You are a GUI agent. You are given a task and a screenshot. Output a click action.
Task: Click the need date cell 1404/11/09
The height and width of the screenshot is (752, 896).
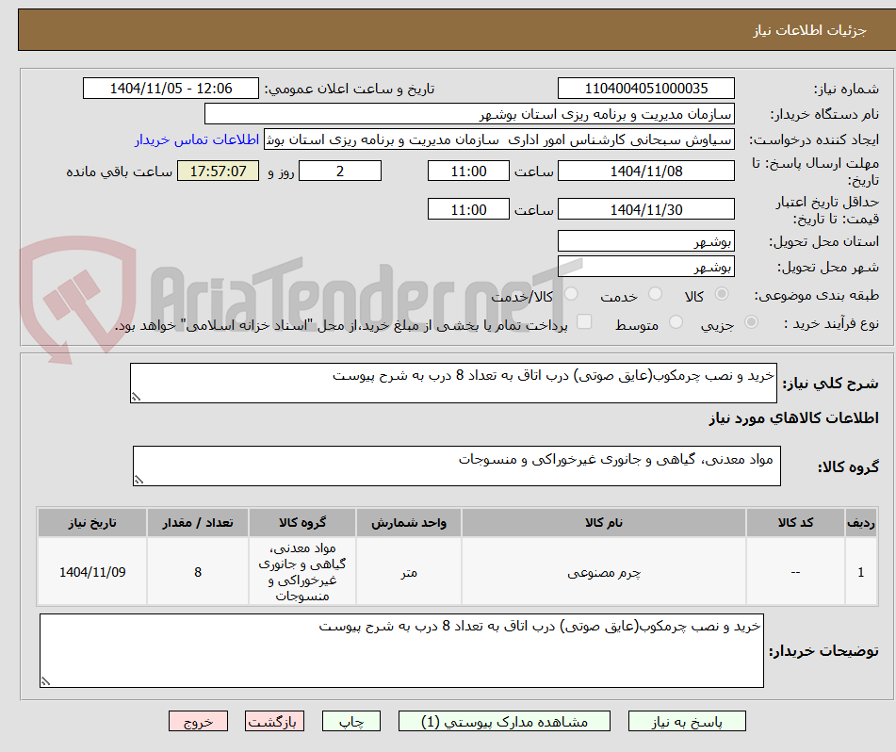point(92,572)
